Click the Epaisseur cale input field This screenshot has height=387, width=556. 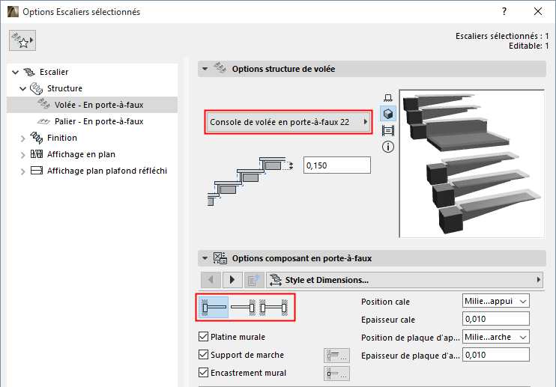496,320
